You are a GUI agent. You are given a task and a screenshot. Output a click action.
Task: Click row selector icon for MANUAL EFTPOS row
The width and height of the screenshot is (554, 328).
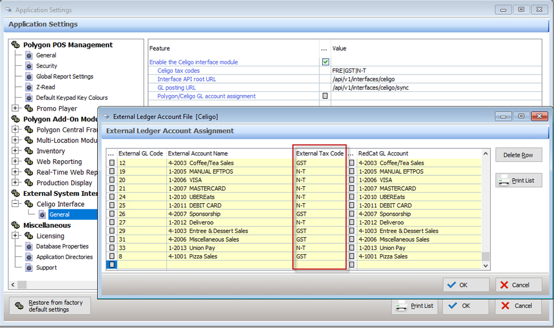[112, 171]
